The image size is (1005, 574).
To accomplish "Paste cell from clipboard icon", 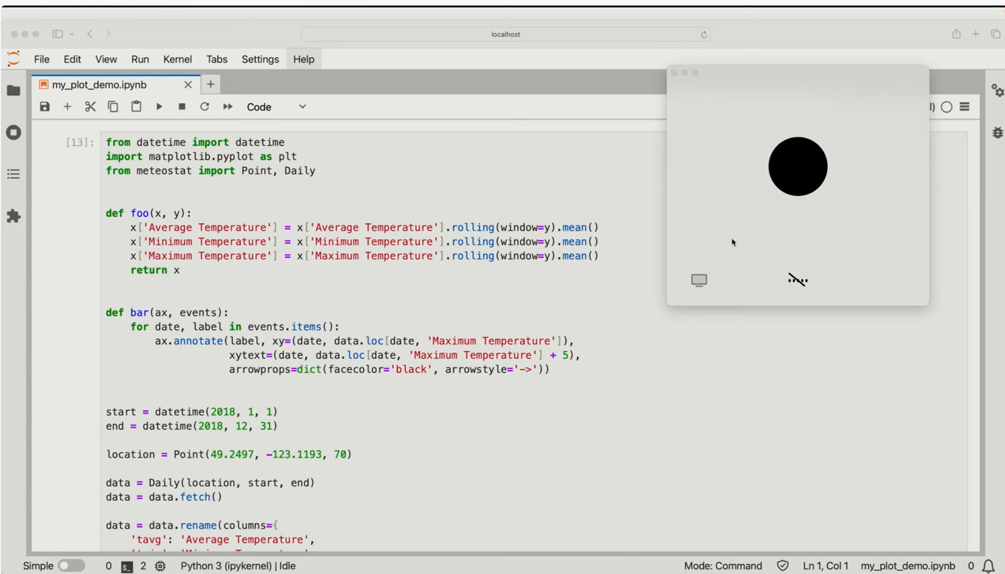I will click(x=136, y=107).
